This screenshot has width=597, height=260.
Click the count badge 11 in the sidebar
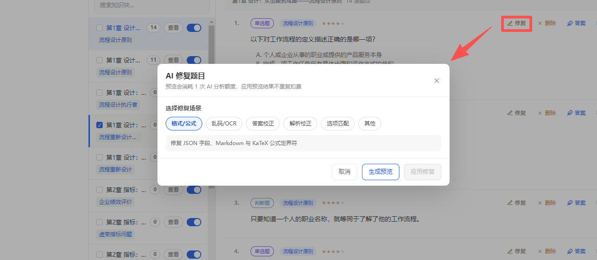tap(153, 60)
